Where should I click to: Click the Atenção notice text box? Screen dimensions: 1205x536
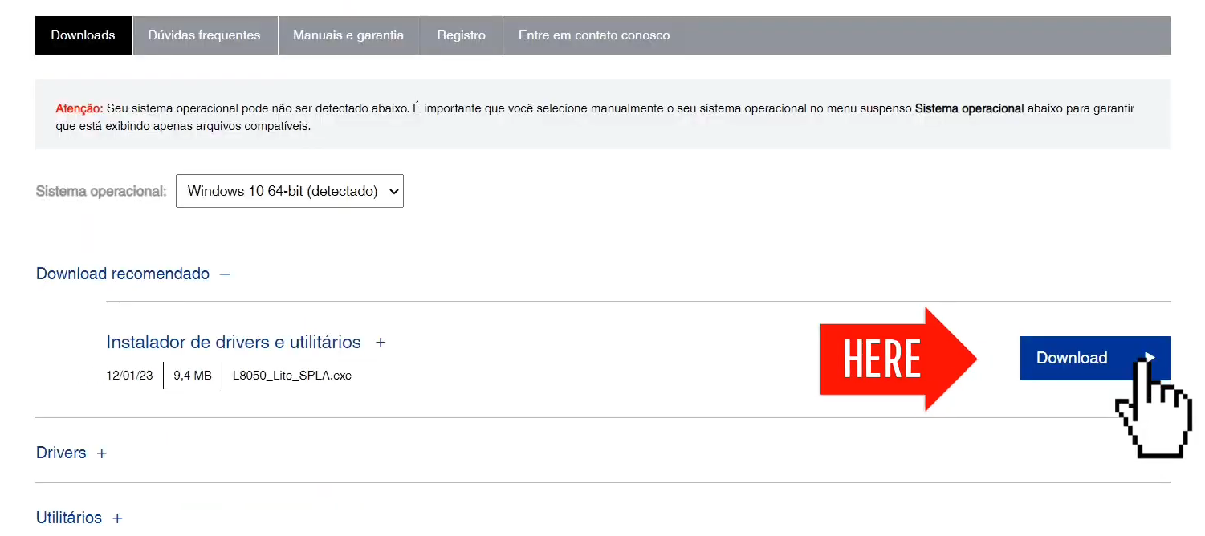[602, 115]
